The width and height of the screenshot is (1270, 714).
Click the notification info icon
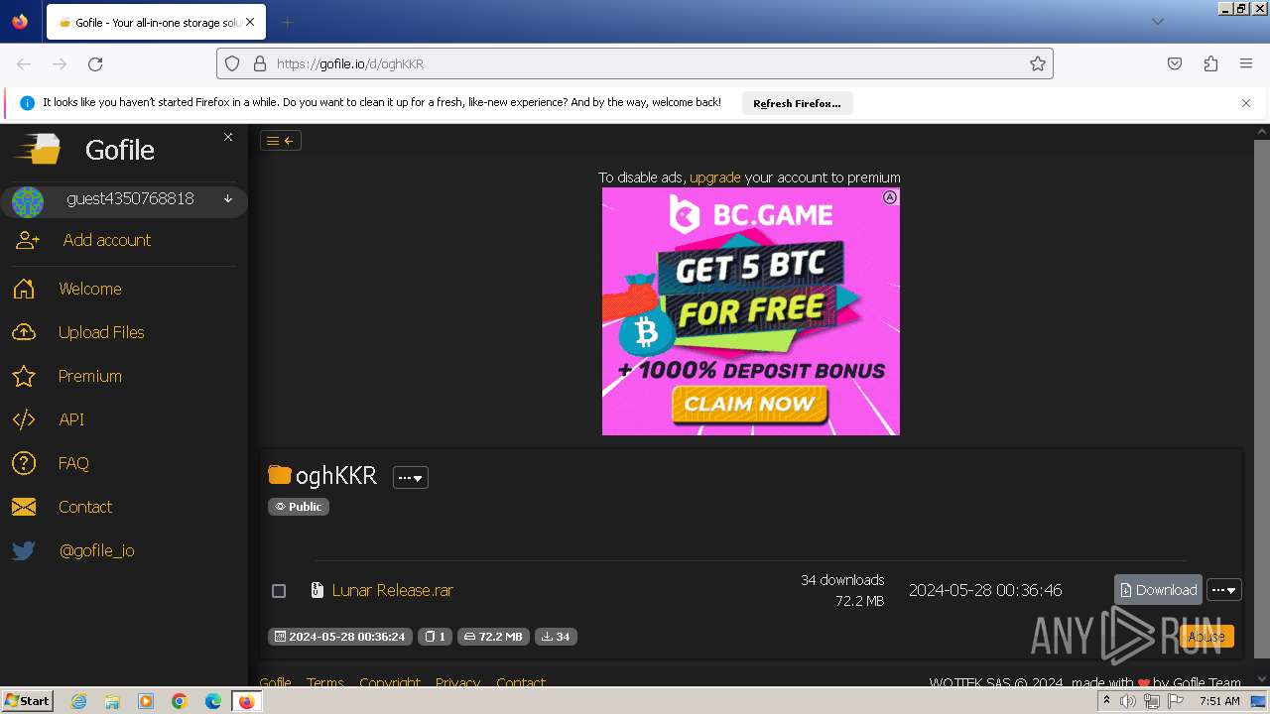(27, 103)
